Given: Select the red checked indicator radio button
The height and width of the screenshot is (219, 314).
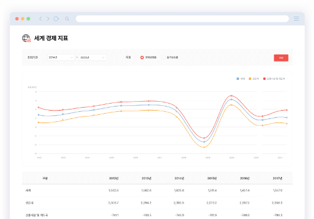Looking at the screenshot, I should pos(142,57).
